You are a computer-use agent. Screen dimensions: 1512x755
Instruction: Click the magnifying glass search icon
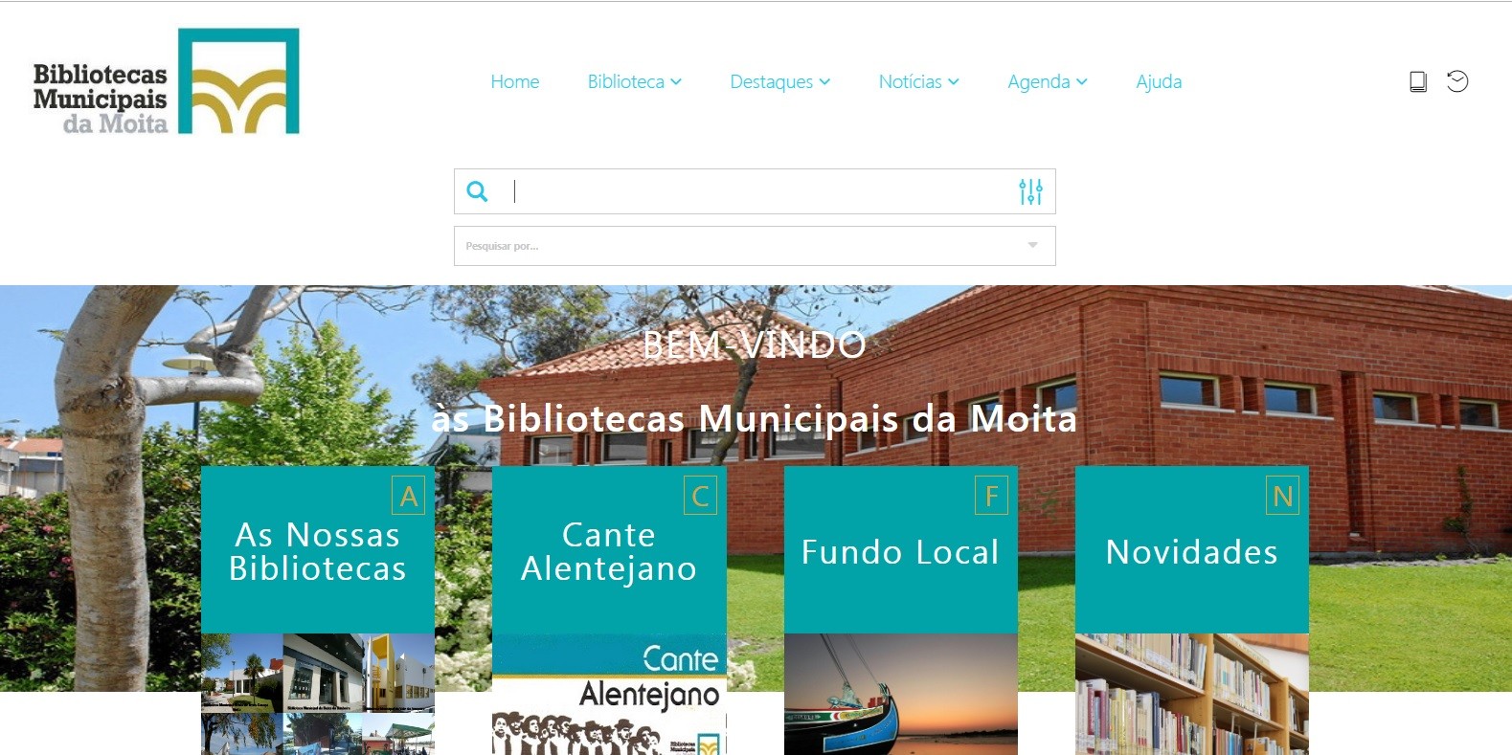(477, 191)
